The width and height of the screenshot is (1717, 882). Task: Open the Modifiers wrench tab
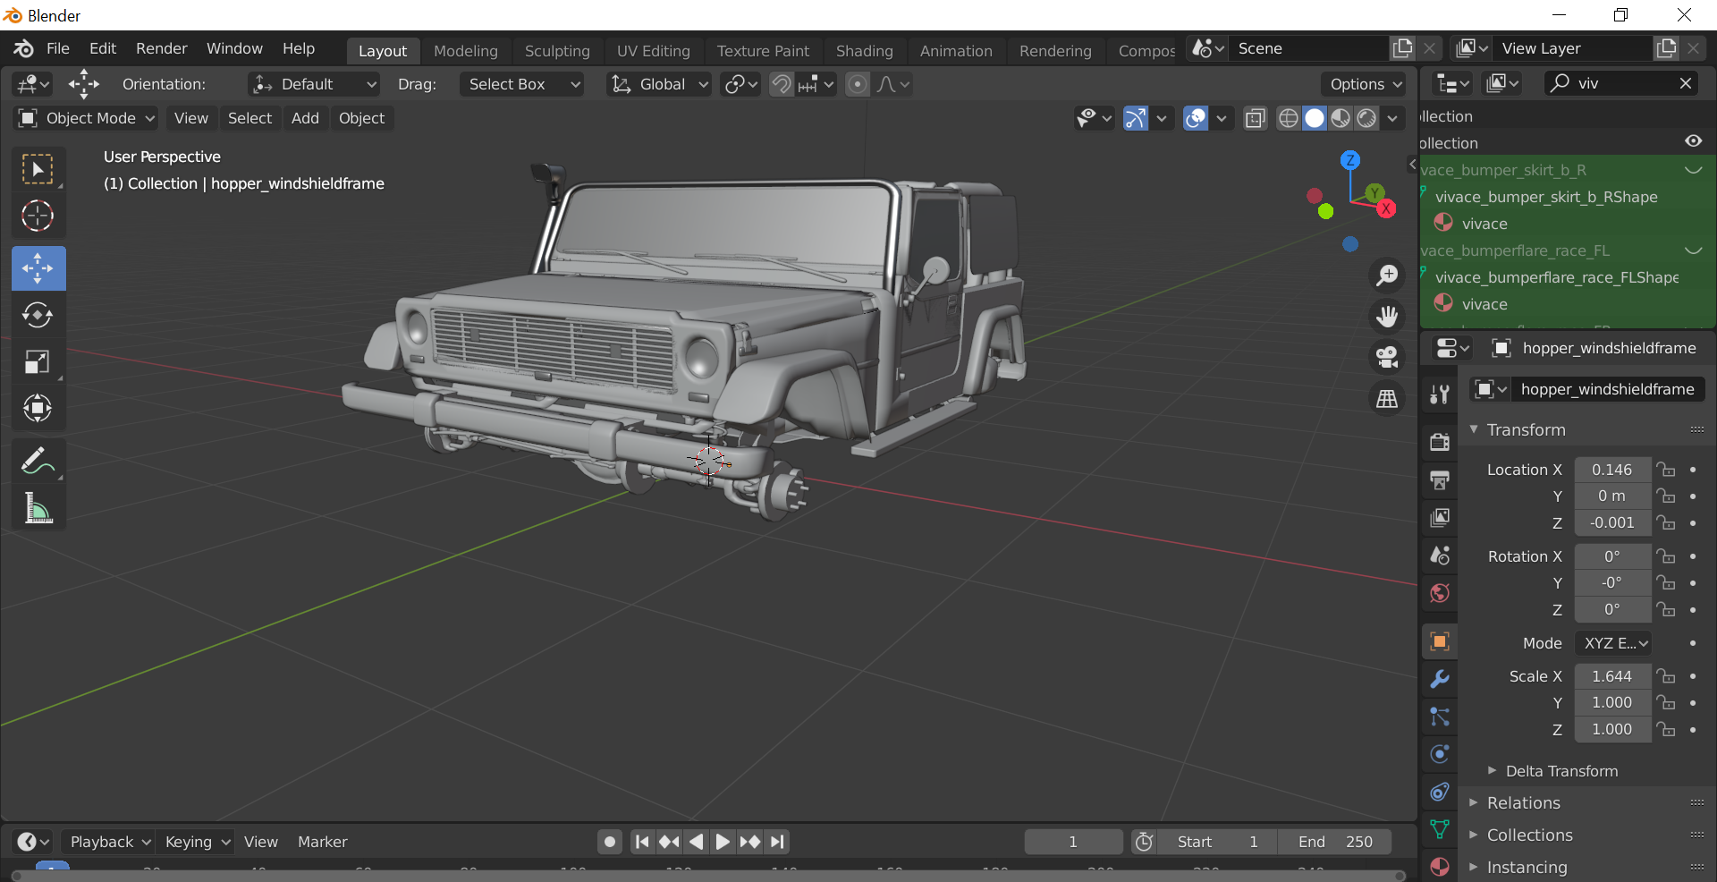click(x=1440, y=679)
